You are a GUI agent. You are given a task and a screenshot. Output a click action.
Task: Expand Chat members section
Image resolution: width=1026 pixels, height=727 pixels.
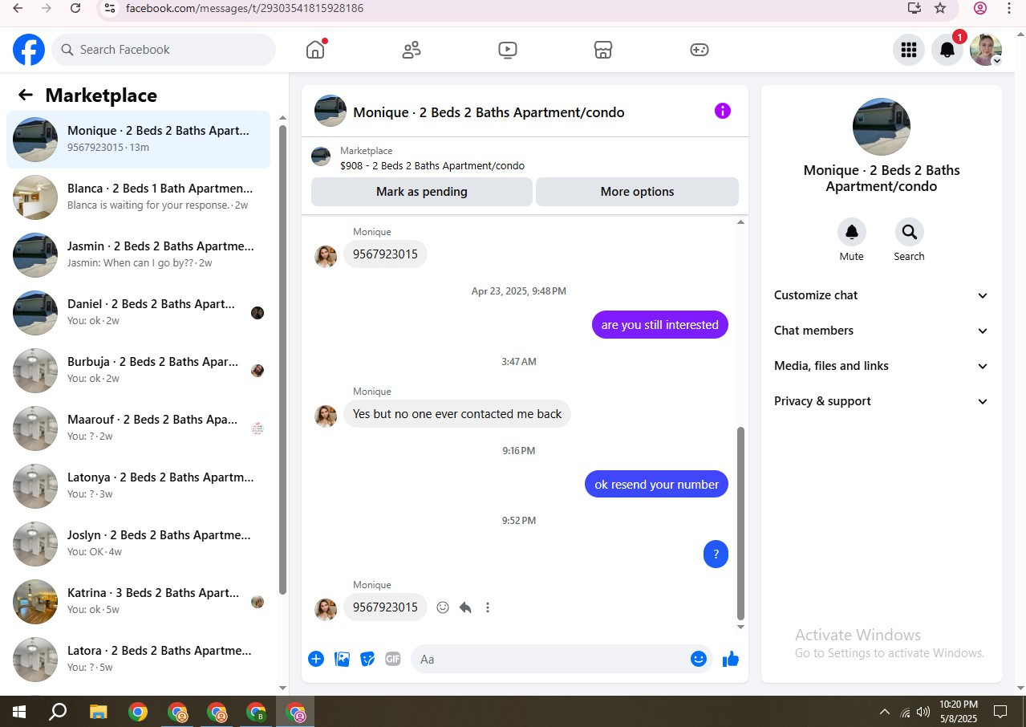pos(882,331)
